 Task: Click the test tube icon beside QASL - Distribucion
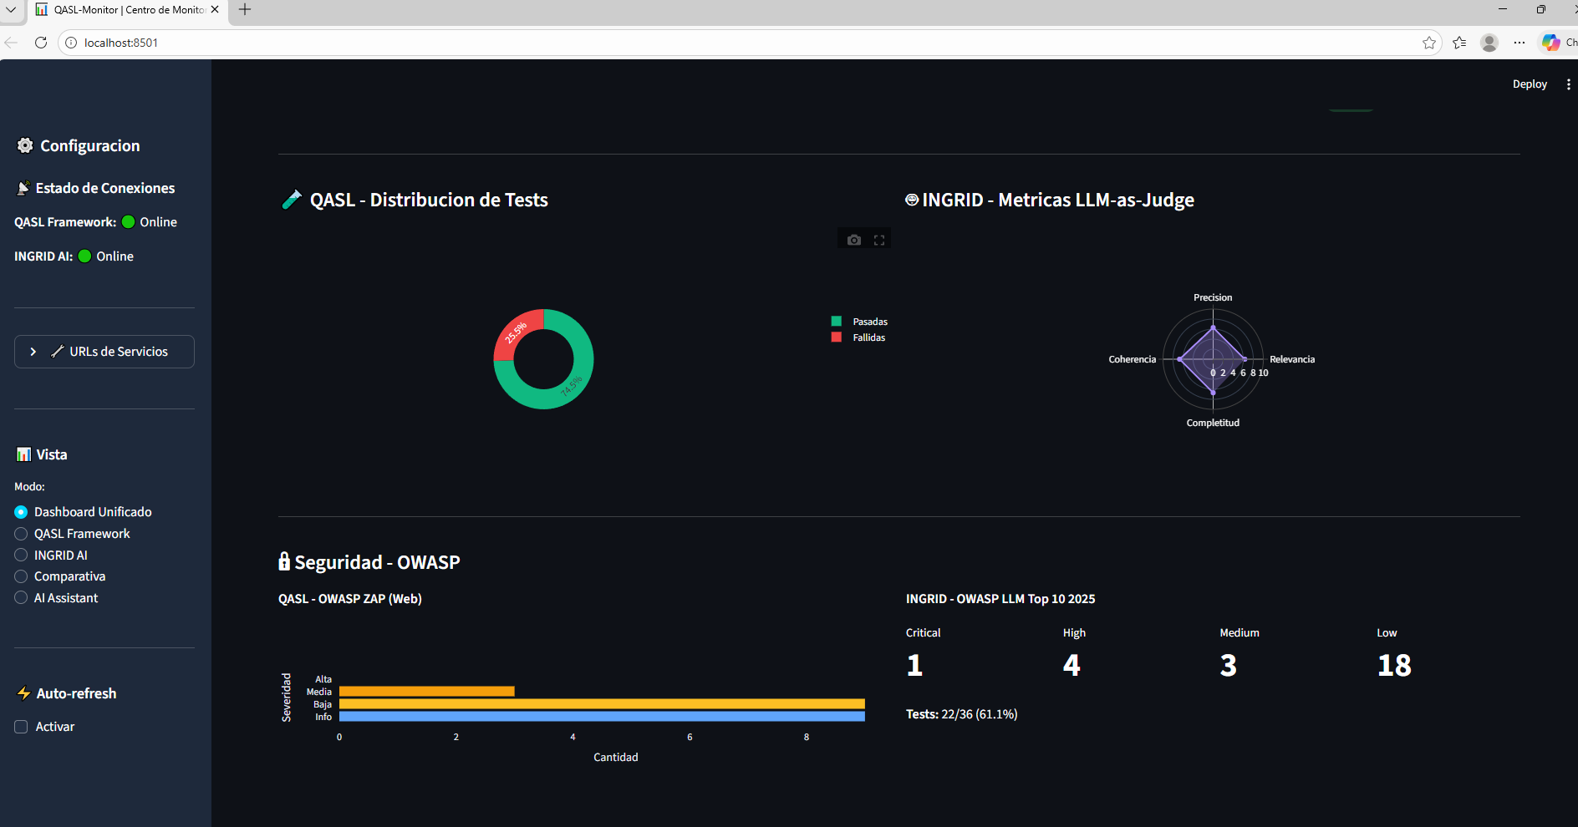291,200
